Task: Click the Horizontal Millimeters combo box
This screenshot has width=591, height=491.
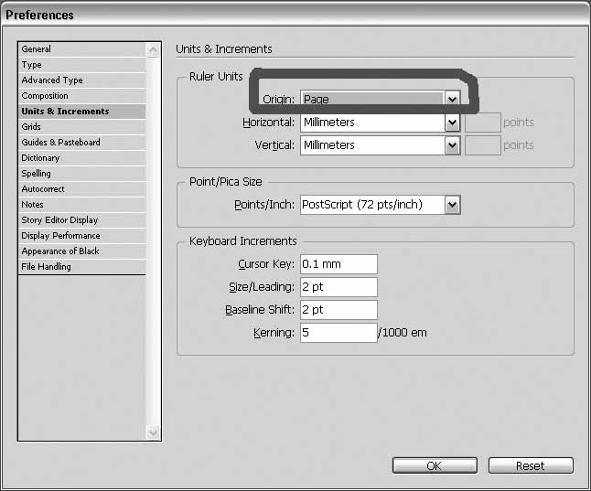Action: click(x=381, y=123)
